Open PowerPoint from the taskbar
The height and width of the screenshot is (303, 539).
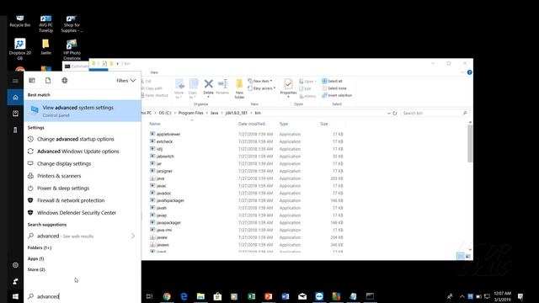[x=269, y=296]
